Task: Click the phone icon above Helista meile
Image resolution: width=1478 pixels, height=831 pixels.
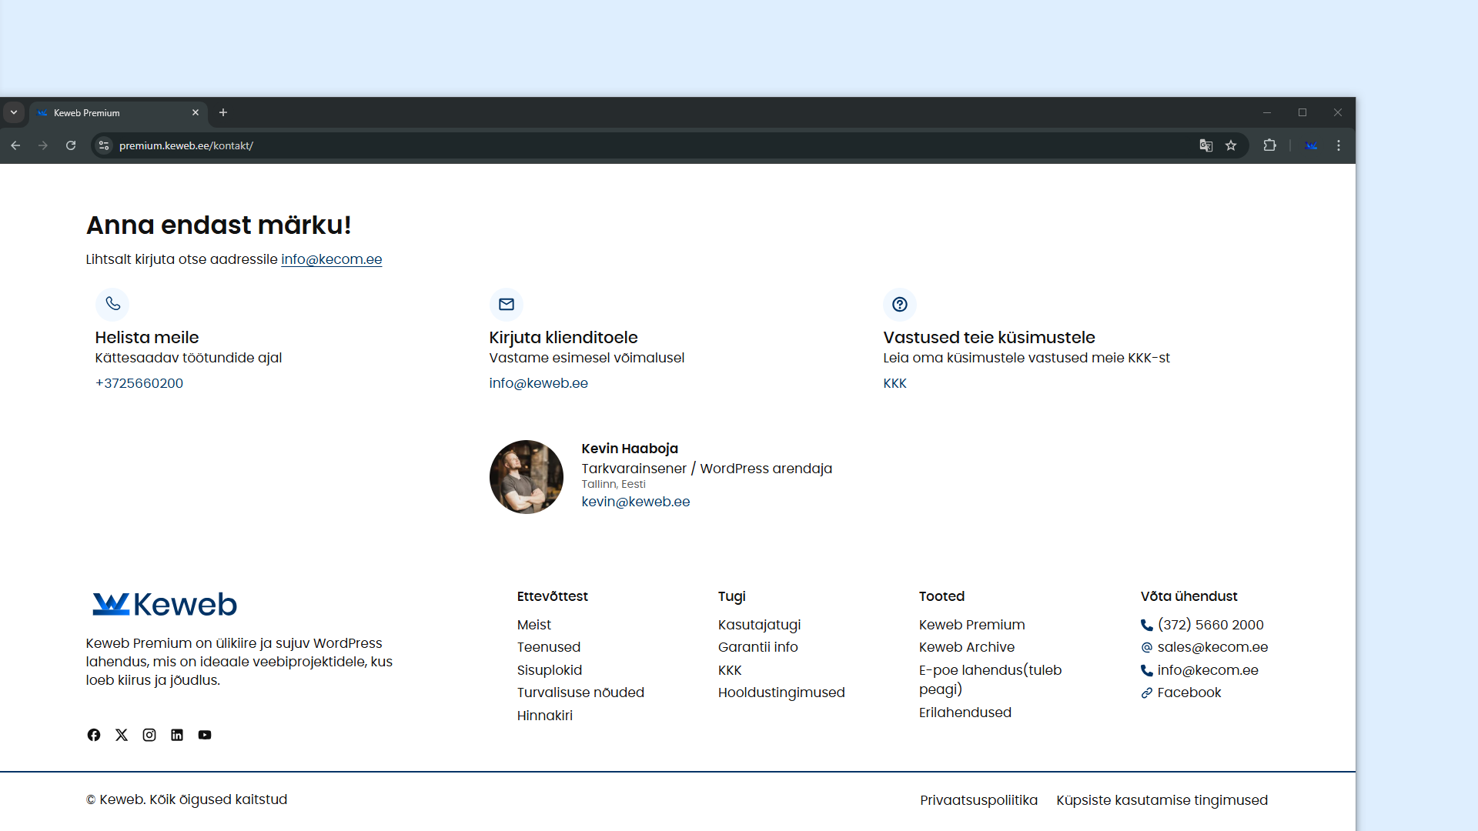Action: pyautogui.click(x=112, y=304)
